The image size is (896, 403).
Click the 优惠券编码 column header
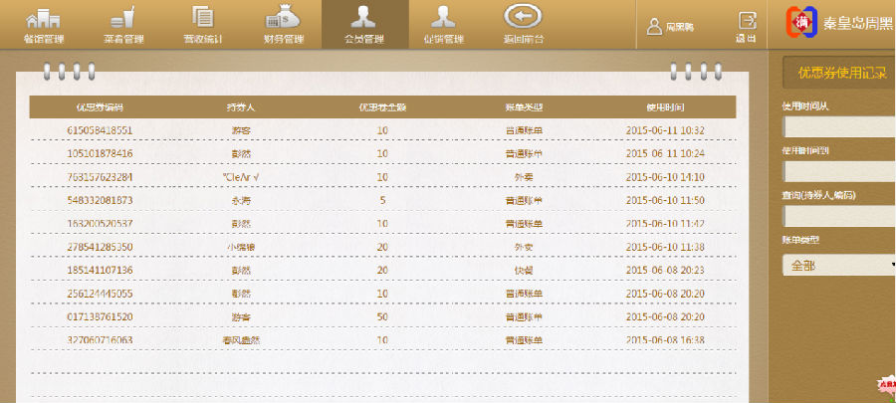pos(99,107)
